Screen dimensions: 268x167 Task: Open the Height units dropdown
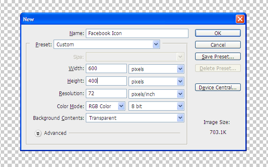tap(156, 81)
